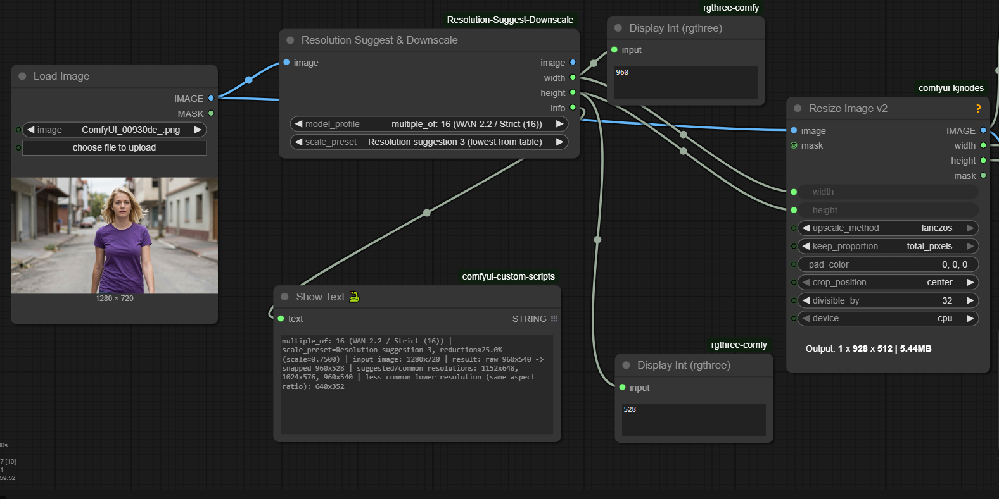Collapse the Resize Image v2 node dot
The height and width of the screenshot is (499, 999).
[x=798, y=108]
